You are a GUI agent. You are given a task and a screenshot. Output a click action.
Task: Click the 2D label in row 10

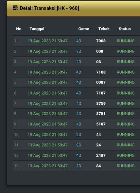tap(79, 134)
